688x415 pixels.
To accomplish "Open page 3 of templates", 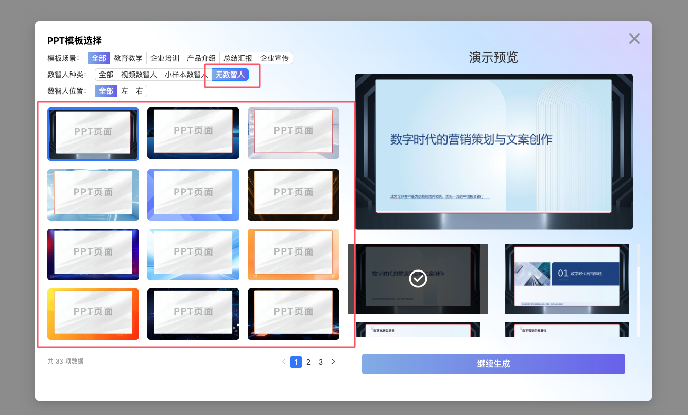I will [x=321, y=362].
